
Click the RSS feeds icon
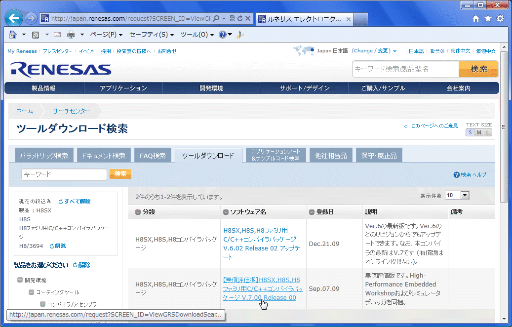click(x=35, y=35)
